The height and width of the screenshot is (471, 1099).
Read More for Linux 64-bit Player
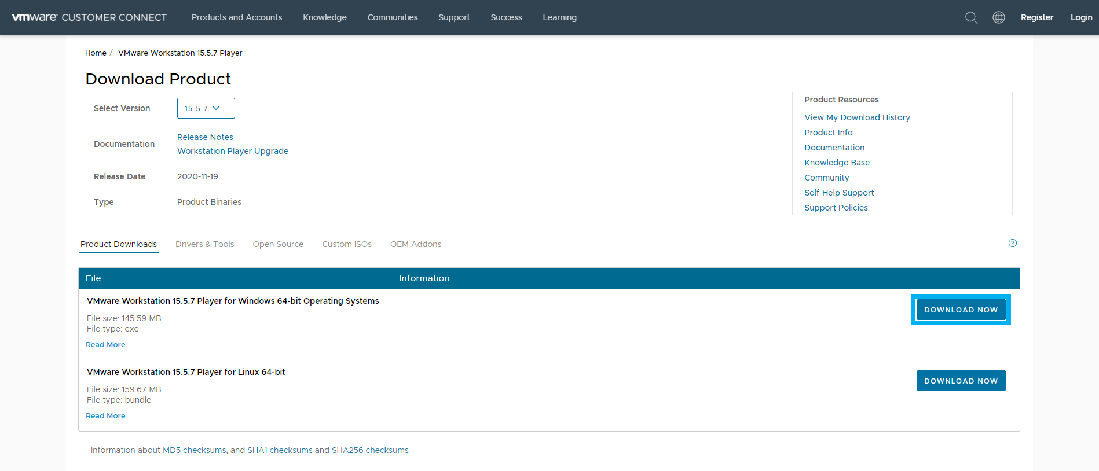pyautogui.click(x=105, y=415)
